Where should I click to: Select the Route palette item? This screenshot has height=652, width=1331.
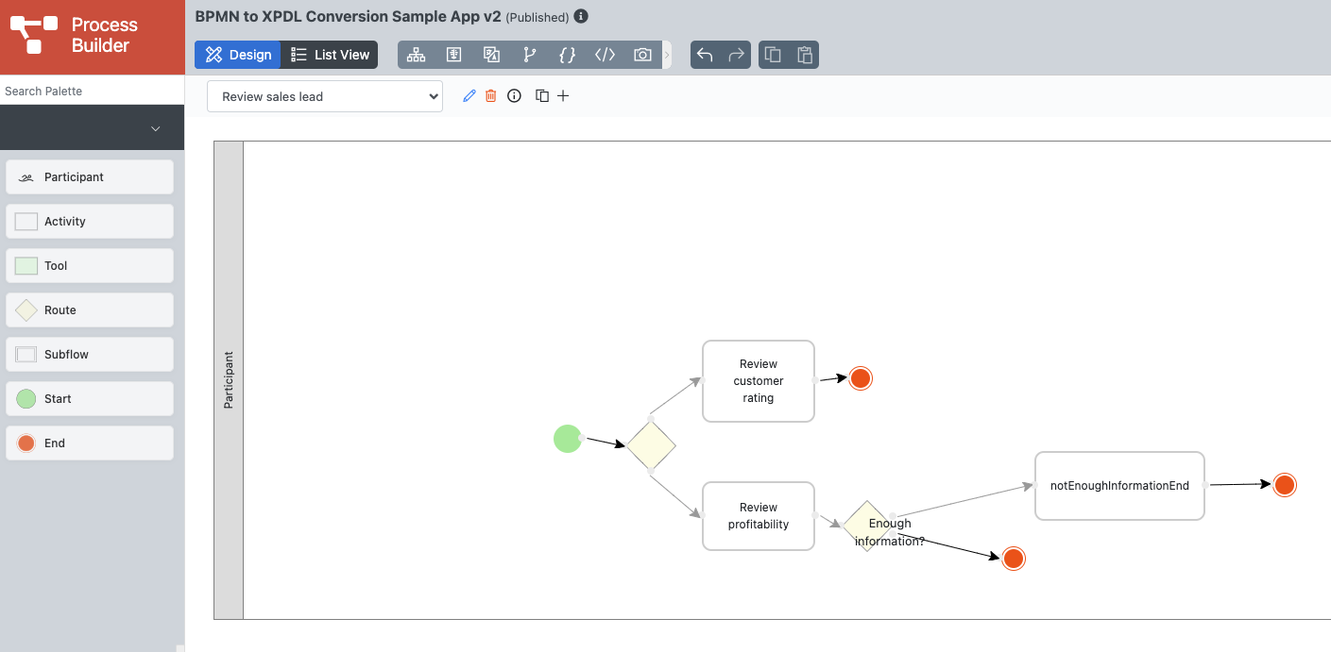click(x=90, y=310)
